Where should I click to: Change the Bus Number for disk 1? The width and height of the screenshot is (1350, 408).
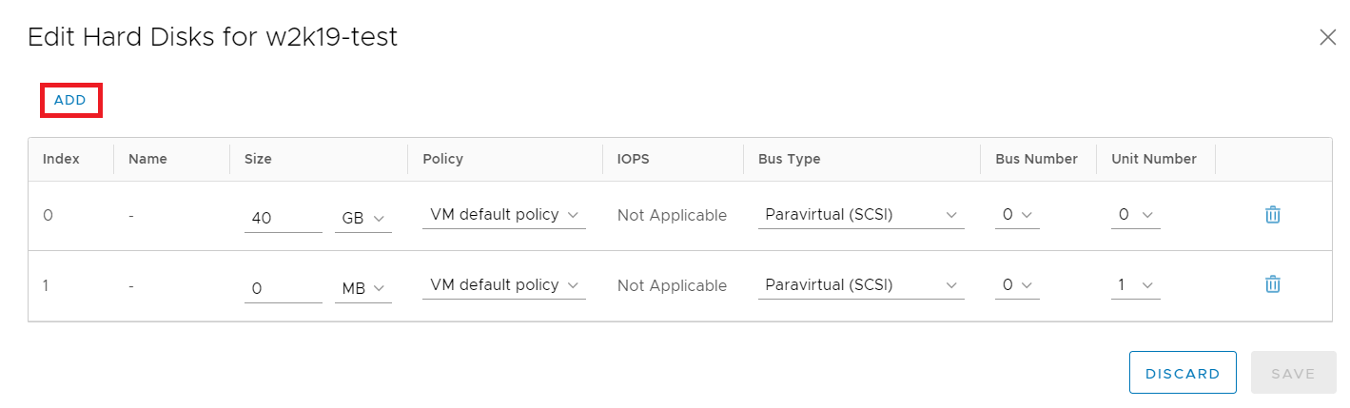(1017, 285)
